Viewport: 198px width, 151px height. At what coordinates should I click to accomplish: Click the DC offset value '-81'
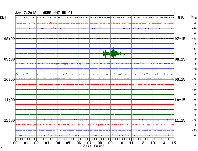[194, 39]
